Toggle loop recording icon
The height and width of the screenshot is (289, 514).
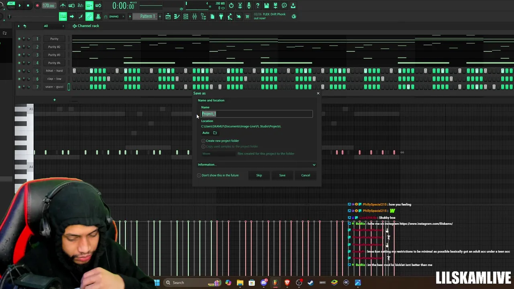click(x=98, y=6)
